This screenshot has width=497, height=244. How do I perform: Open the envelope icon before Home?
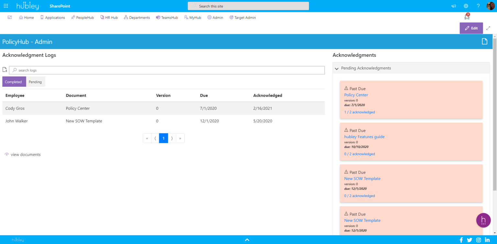pos(10,17)
